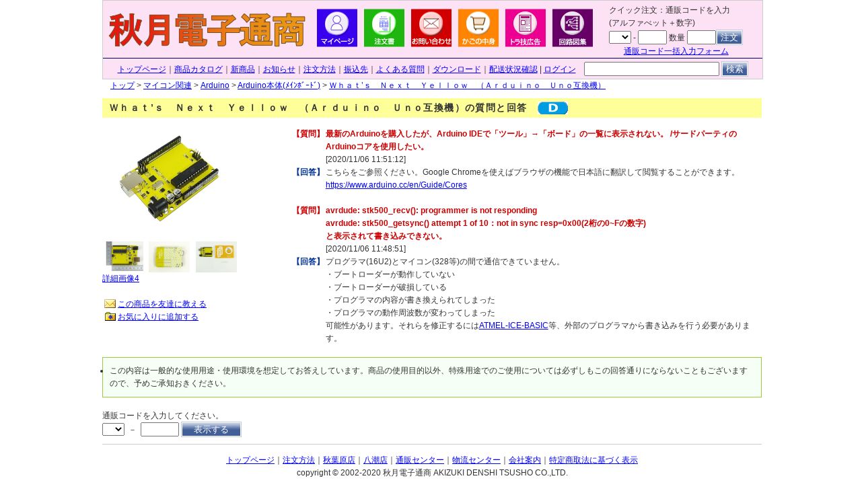Open footer 秋葉原店 link
Image resolution: width=864 pixels, height=499 pixels.
pyautogui.click(x=339, y=460)
